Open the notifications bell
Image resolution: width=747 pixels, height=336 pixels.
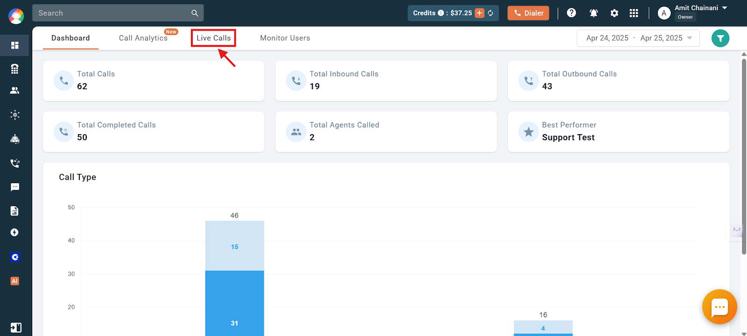593,13
